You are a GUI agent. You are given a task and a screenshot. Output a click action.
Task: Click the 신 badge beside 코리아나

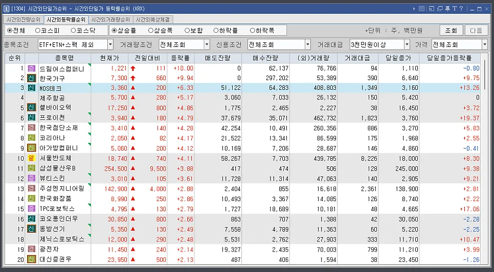[x=31, y=138]
